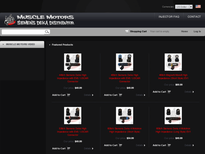
Task: Open 44lb/h Siemens Deka product title link
Action: (x=73, y=78)
